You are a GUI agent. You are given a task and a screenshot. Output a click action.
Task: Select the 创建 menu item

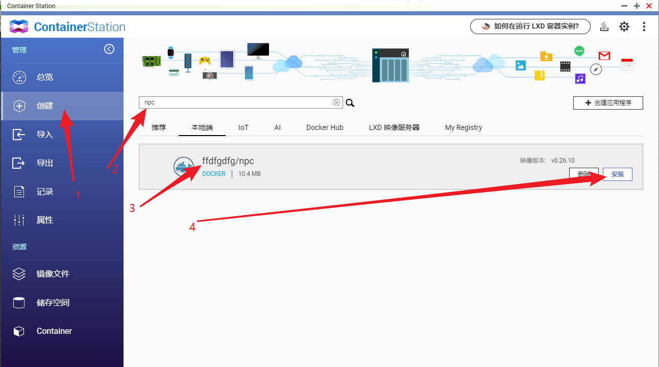pos(62,106)
